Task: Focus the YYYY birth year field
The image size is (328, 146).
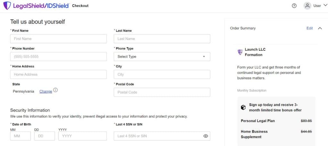Action: pos(83,136)
